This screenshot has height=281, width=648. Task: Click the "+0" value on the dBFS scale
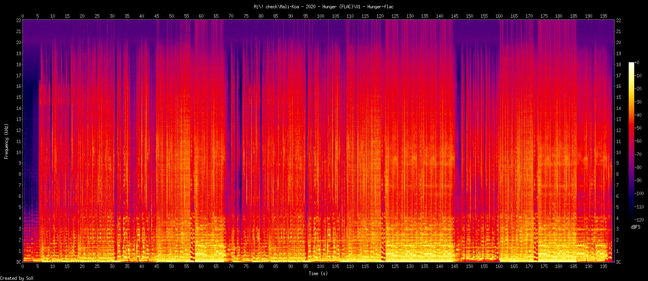[637, 63]
